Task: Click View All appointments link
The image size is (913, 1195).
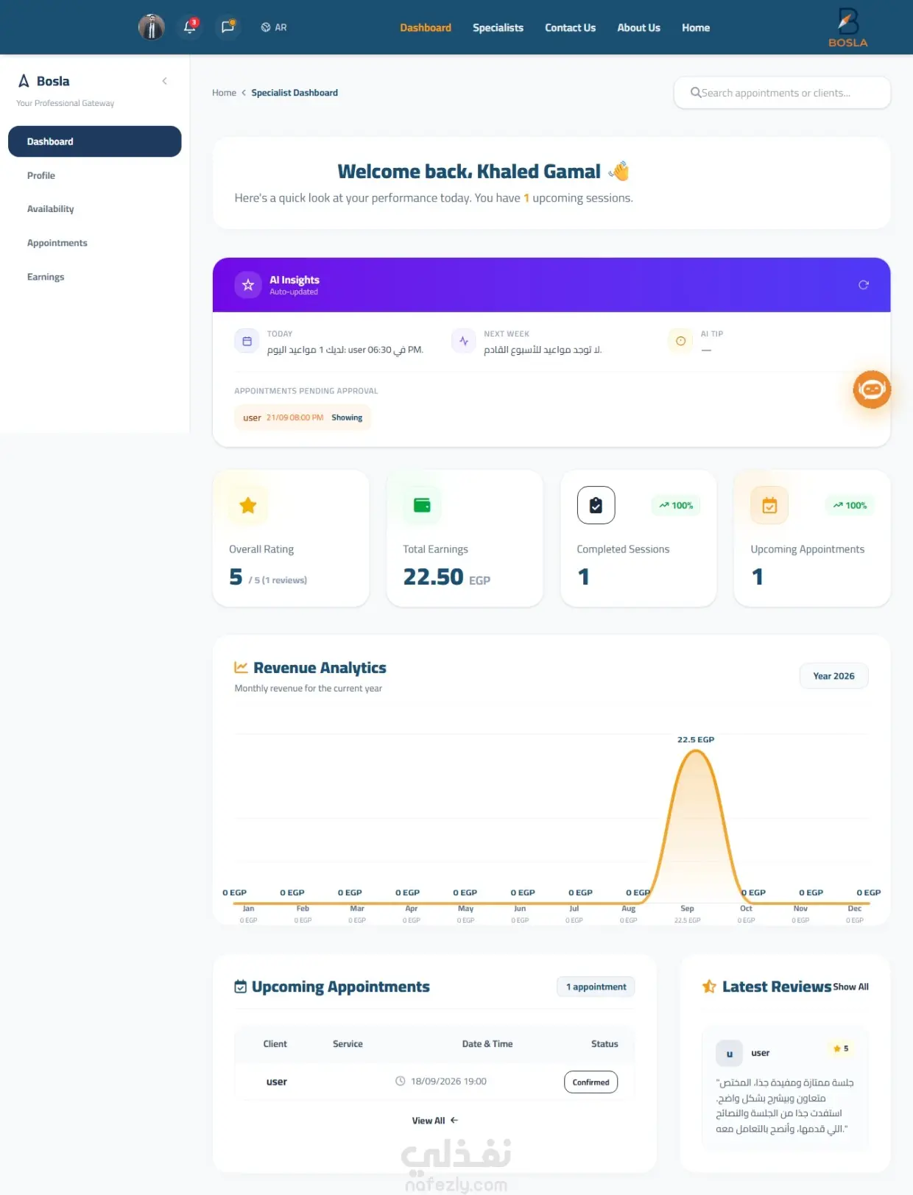Action: click(435, 1121)
